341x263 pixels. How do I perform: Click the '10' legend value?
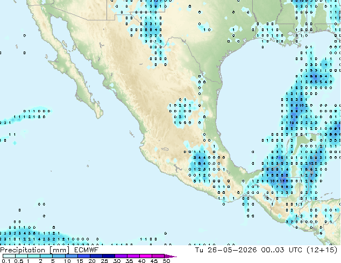click(x=67, y=261)
